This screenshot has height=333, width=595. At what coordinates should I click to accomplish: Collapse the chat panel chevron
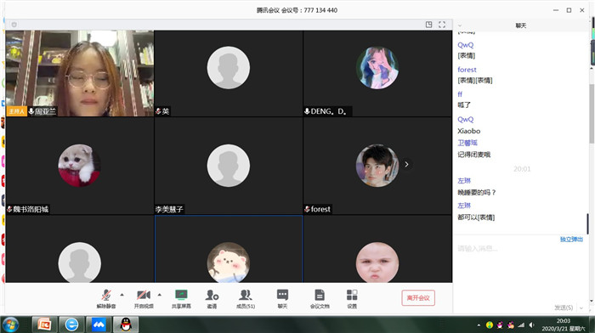(460, 25)
